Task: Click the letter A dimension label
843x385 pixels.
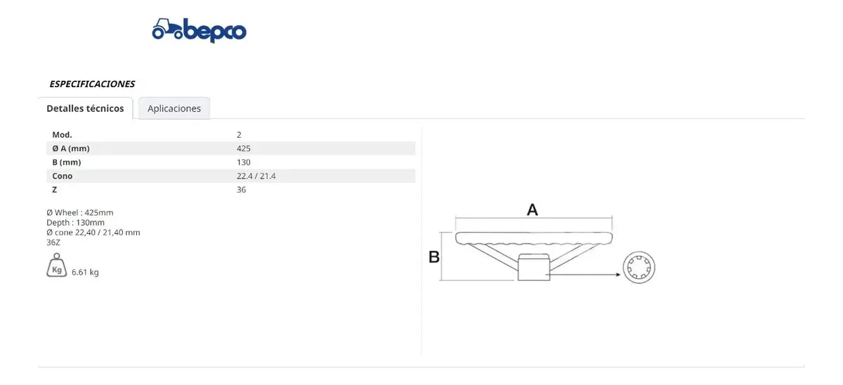Action: [x=532, y=209]
